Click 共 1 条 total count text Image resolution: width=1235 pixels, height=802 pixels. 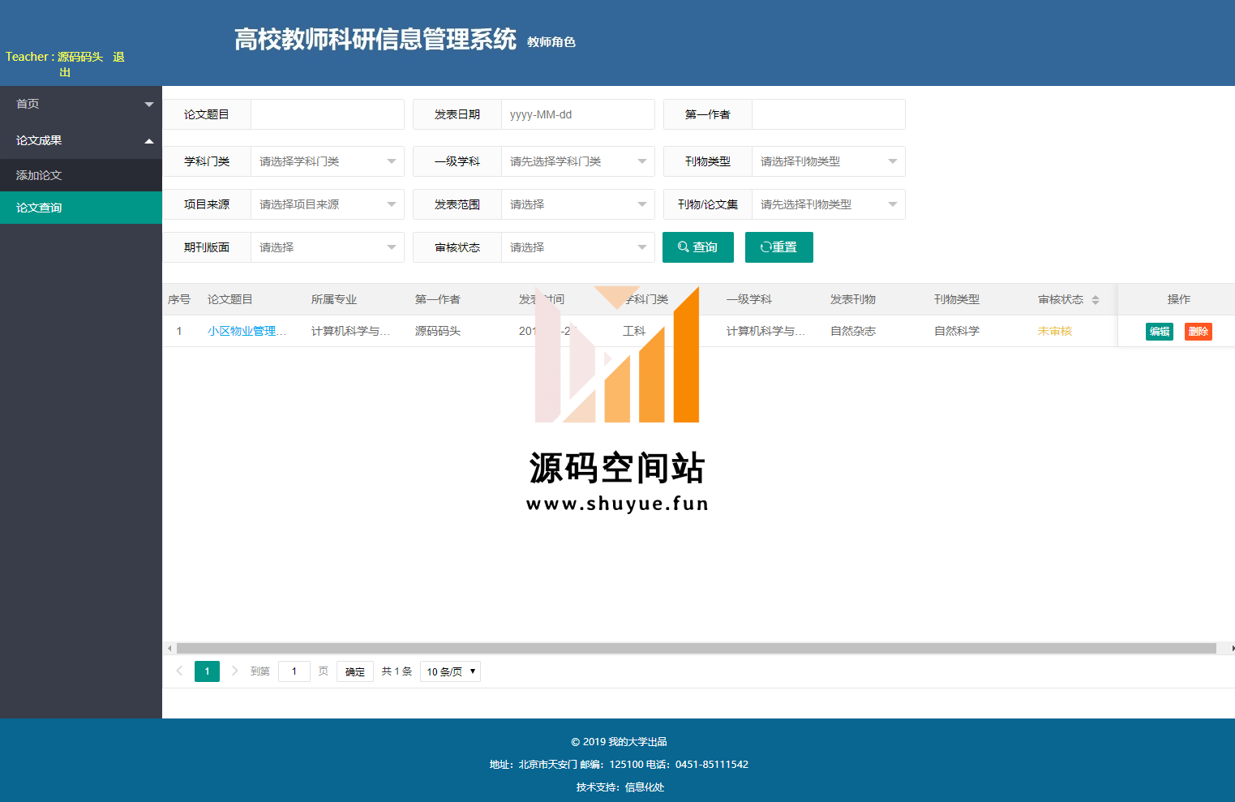pos(397,671)
